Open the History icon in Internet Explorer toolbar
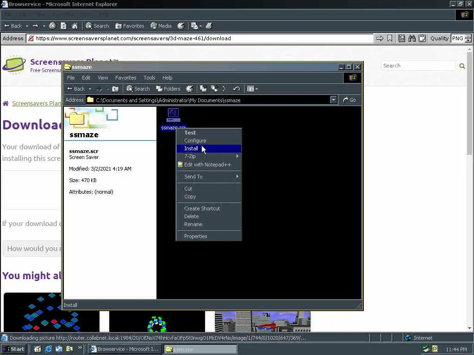This screenshot has height=355, width=474. (x=181, y=26)
